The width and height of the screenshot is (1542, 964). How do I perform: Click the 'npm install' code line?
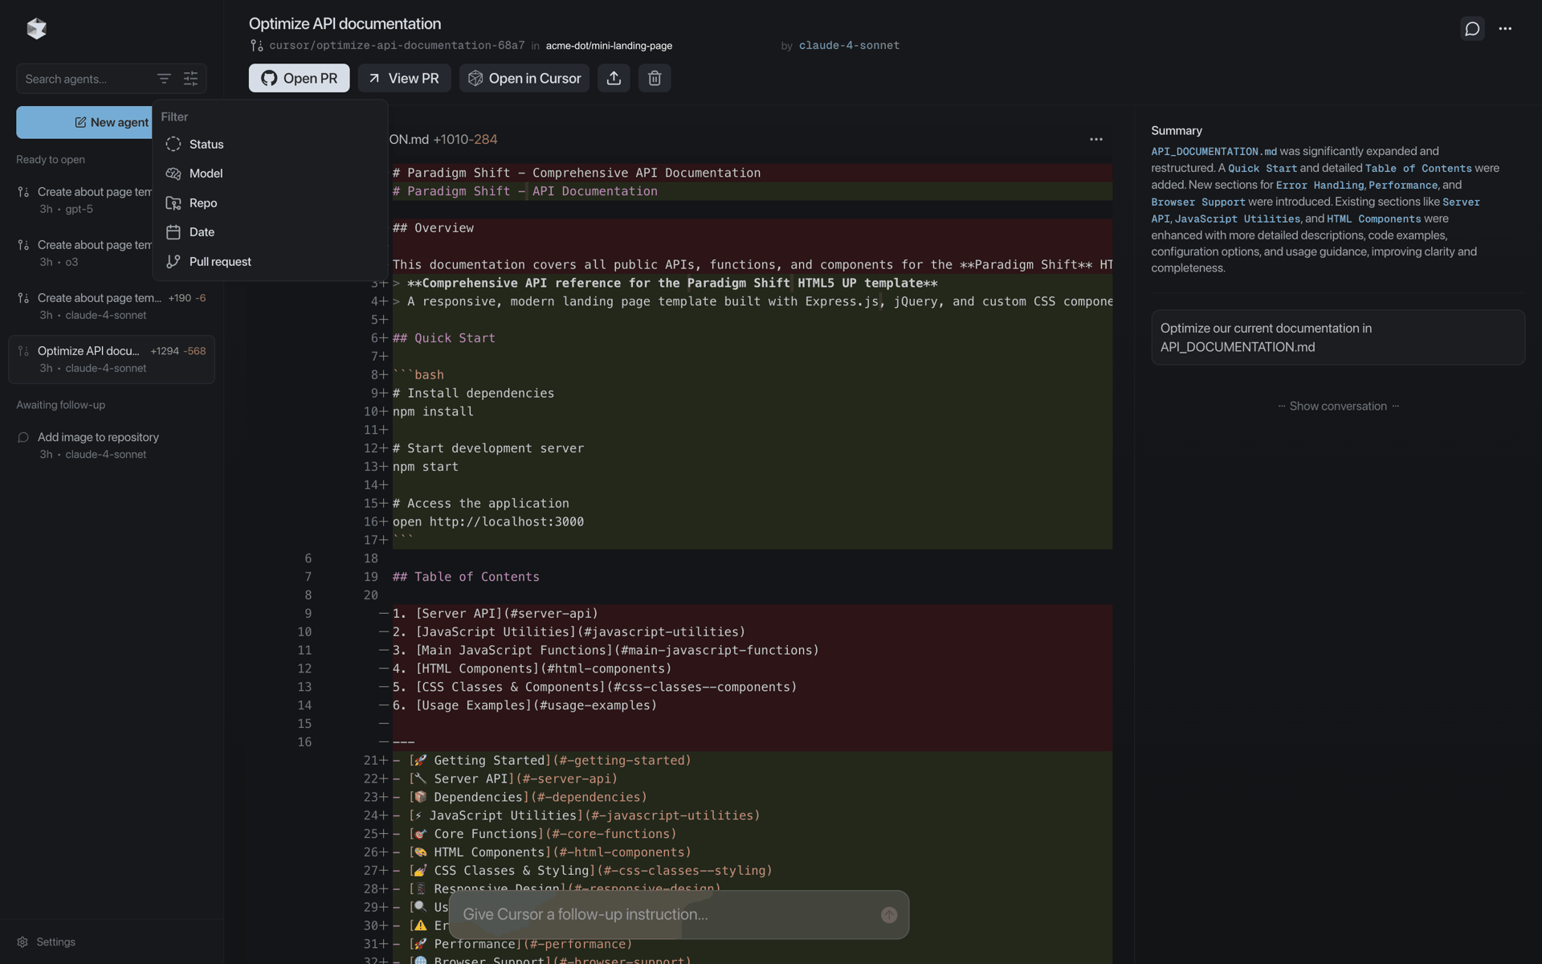tap(433, 411)
